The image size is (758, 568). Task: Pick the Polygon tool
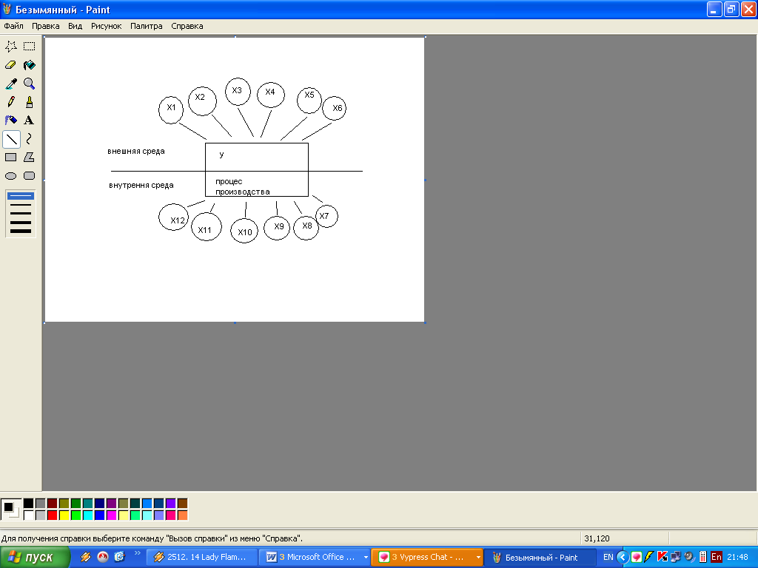coord(30,158)
